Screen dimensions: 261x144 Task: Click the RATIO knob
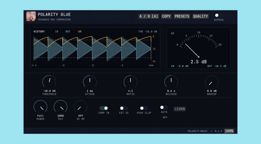click(x=130, y=82)
